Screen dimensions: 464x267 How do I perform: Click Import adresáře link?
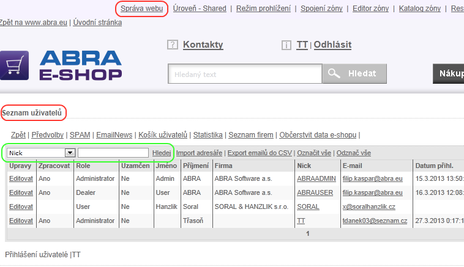[199, 153]
